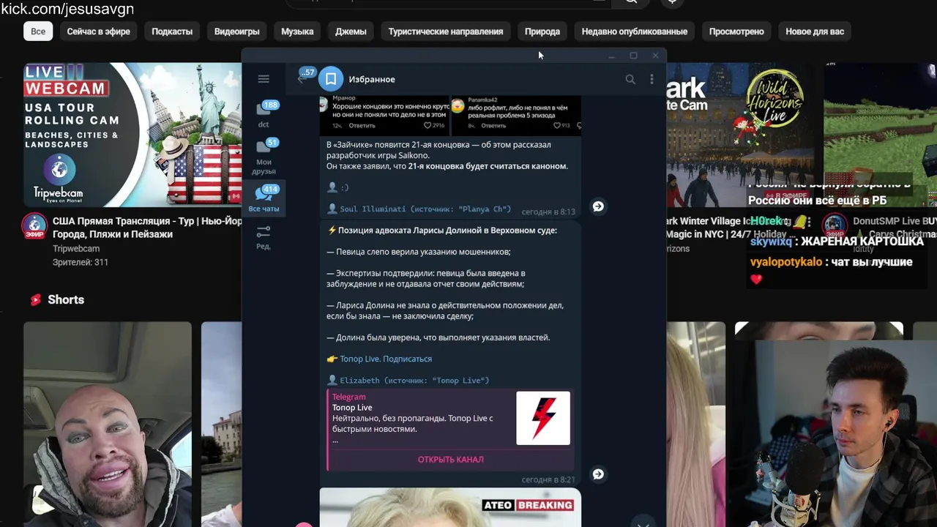Screen dimensions: 937x527
Task: Open Telegram chat three-dot options menu
Action: (652, 79)
